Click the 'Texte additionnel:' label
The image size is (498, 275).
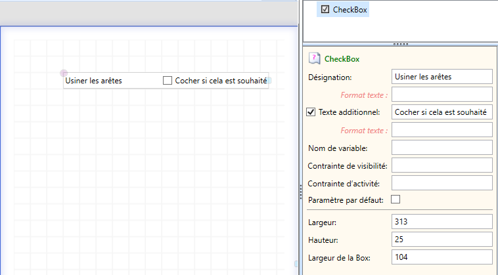click(x=349, y=112)
